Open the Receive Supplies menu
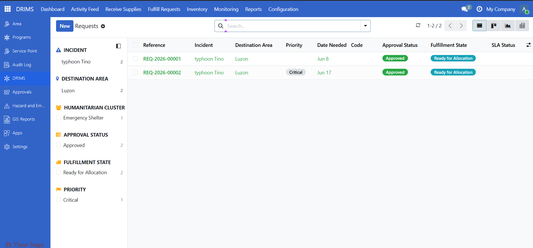The image size is (533, 248). (123, 9)
